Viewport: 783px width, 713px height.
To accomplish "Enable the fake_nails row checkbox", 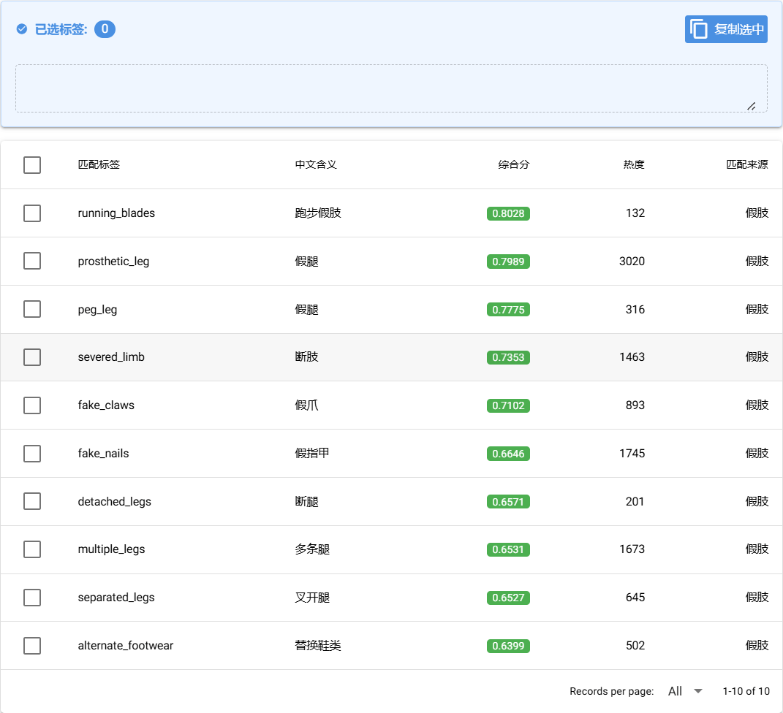I will pos(32,454).
